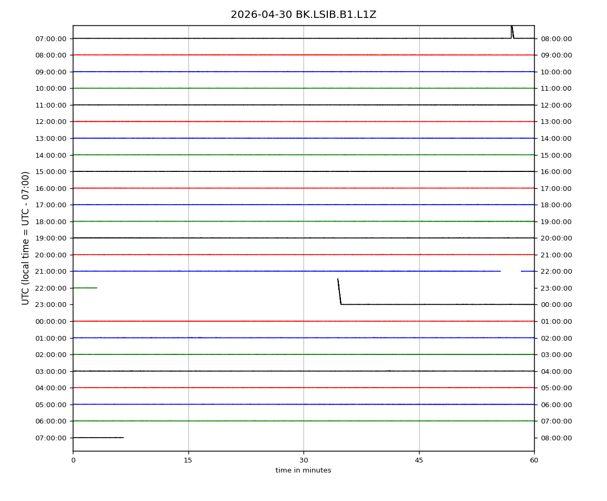Click the UTC local time y-axis label
607x501 pixels.
25,238
